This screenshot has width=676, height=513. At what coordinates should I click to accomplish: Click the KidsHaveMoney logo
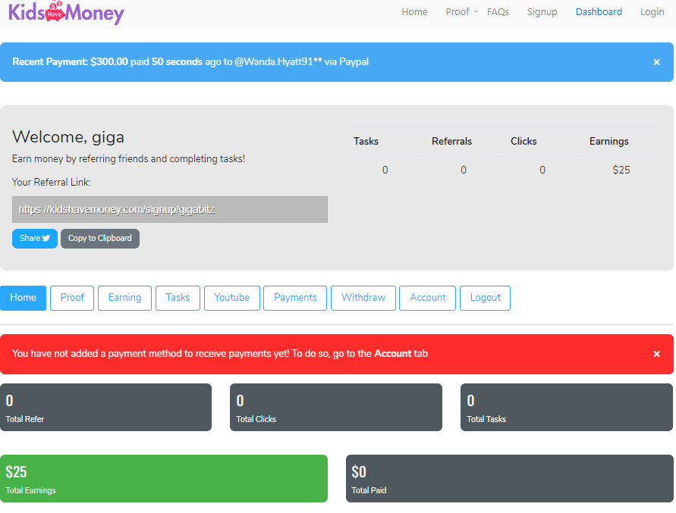(66, 12)
